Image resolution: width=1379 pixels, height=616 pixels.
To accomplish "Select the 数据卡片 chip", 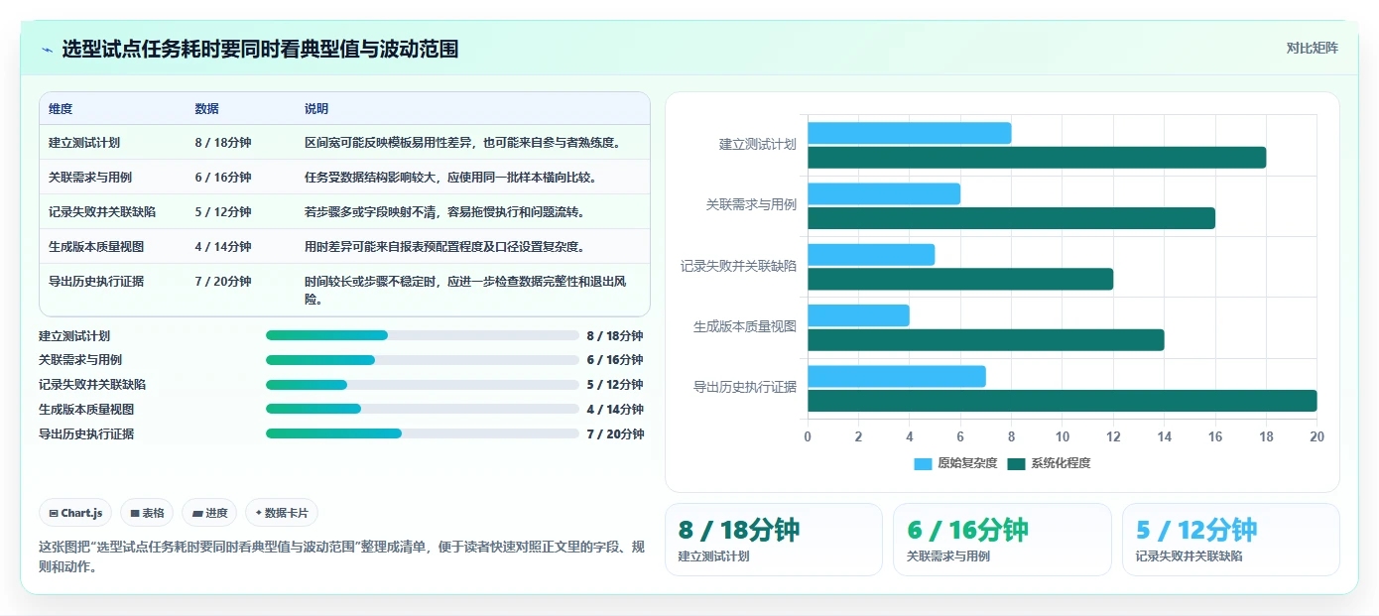I will pyautogui.click(x=282, y=513).
